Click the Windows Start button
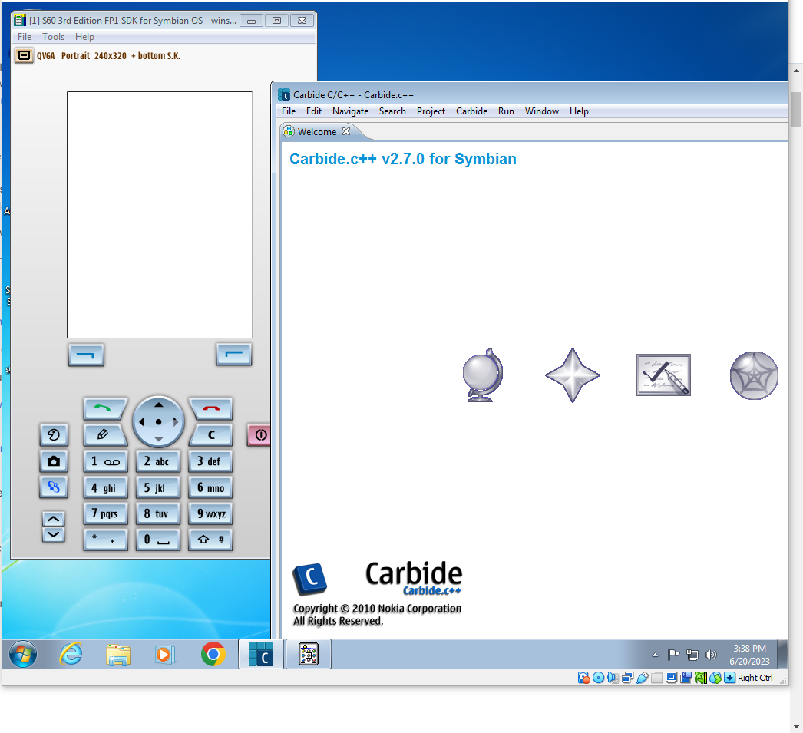Image resolution: width=803 pixels, height=733 pixels. click(23, 654)
